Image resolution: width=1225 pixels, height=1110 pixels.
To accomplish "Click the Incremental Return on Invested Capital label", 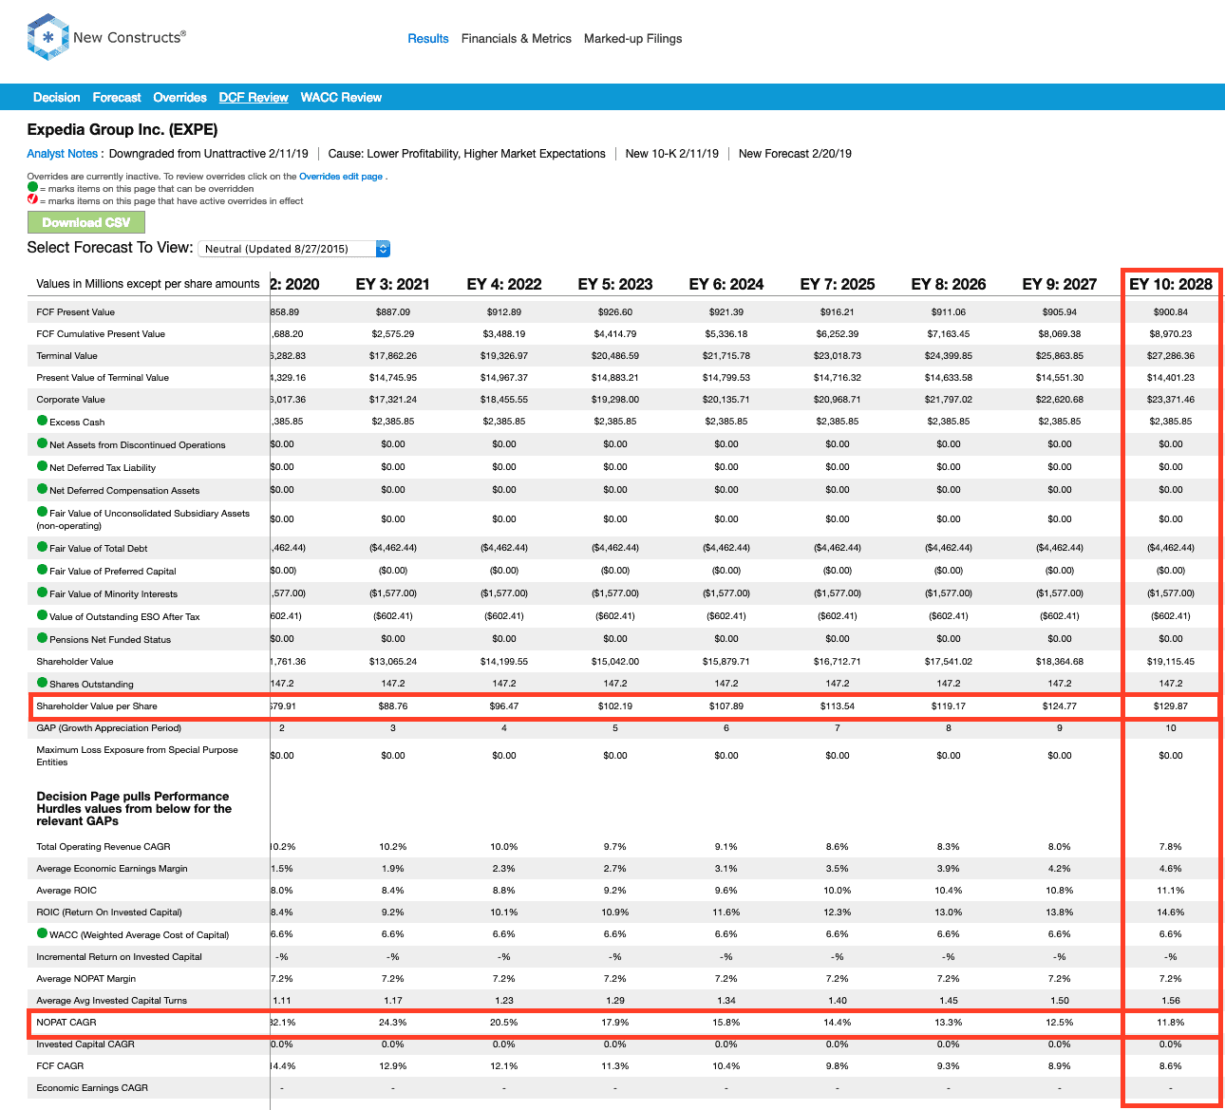I will (x=120, y=957).
